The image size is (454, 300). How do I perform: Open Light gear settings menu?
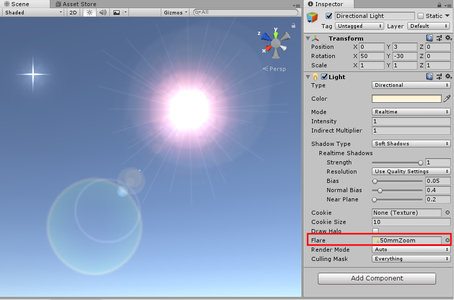pyautogui.click(x=448, y=77)
